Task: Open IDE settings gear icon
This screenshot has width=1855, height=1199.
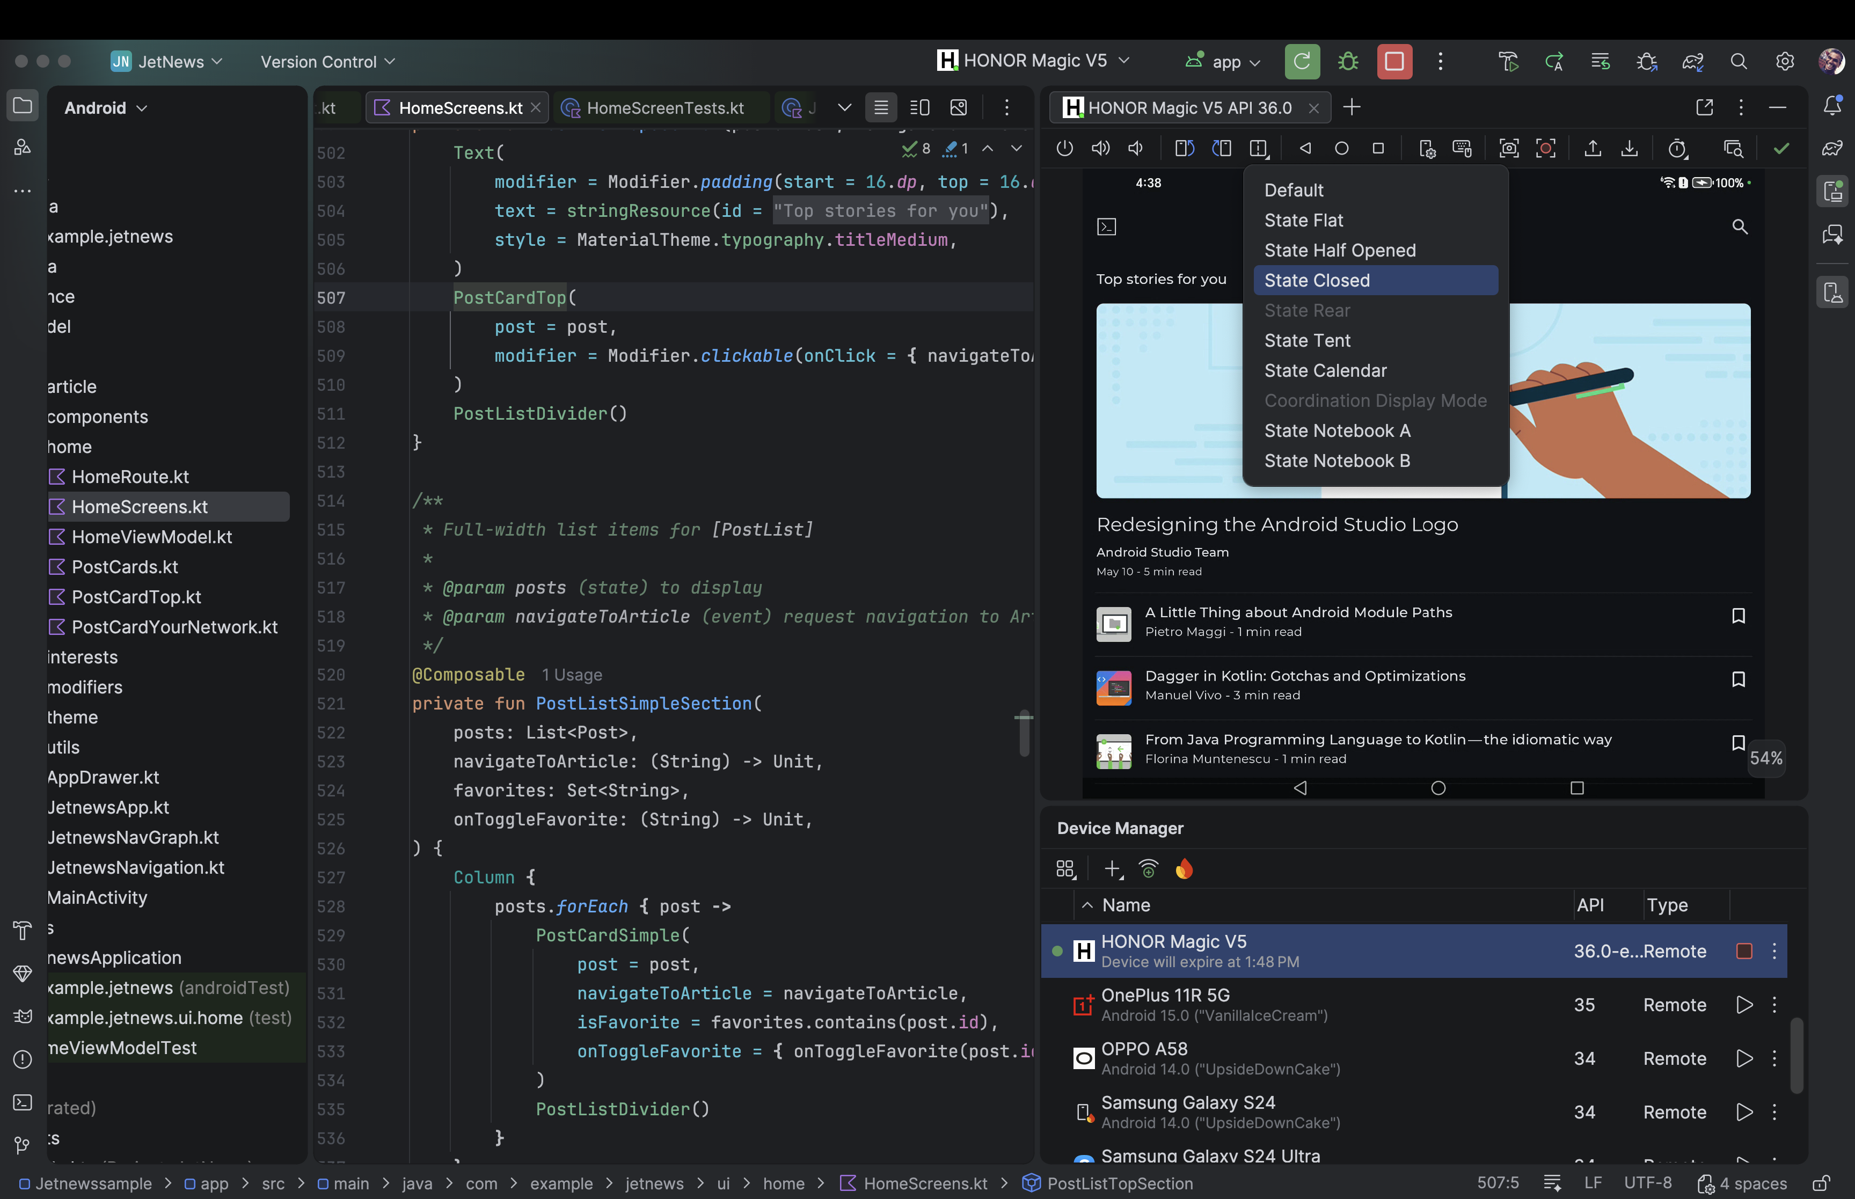Action: (x=1785, y=62)
